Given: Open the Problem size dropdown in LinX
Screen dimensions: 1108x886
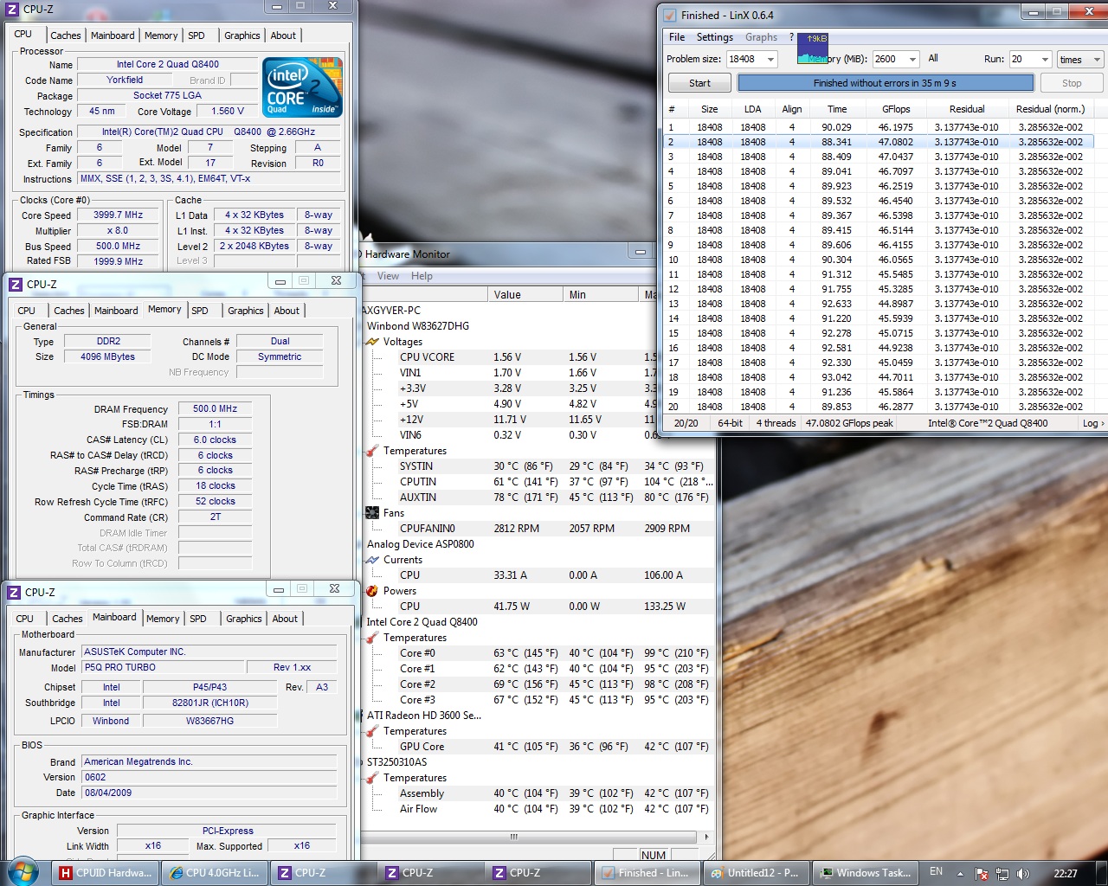Looking at the screenshot, I should tap(770, 60).
